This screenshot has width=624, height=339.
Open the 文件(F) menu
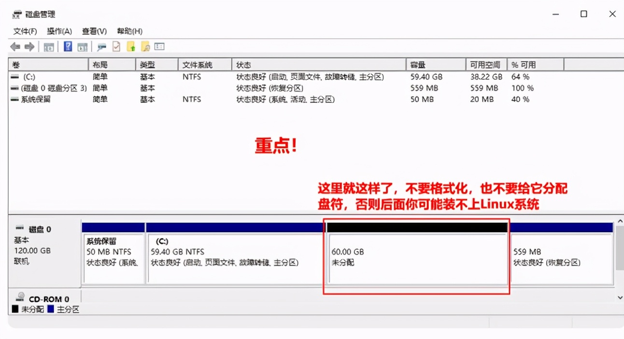(x=25, y=31)
